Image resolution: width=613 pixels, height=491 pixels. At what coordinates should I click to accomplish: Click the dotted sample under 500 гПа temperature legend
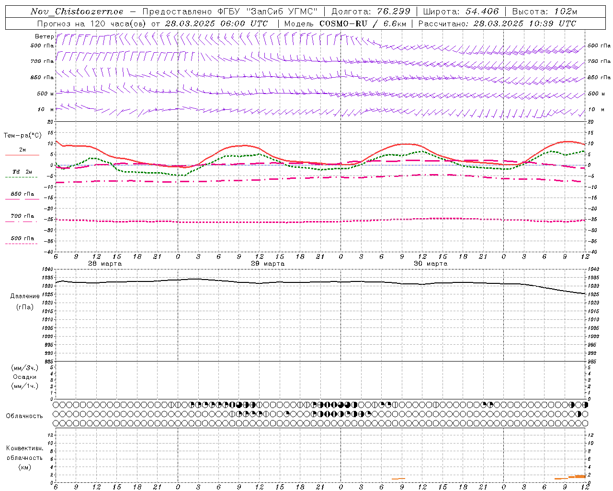click(x=22, y=244)
